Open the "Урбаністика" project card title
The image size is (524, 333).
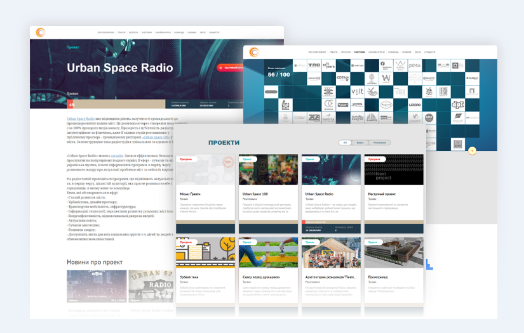coord(189,277)
